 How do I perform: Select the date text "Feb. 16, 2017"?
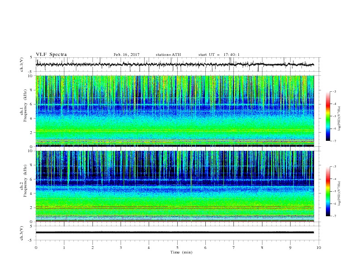[126, 55]
